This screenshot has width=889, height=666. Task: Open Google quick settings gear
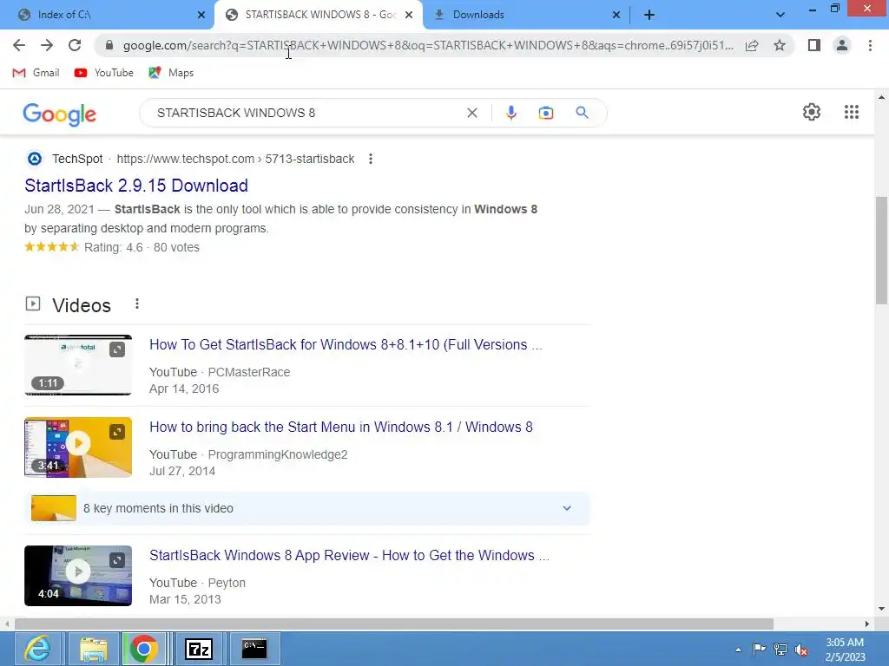point(812,112)
